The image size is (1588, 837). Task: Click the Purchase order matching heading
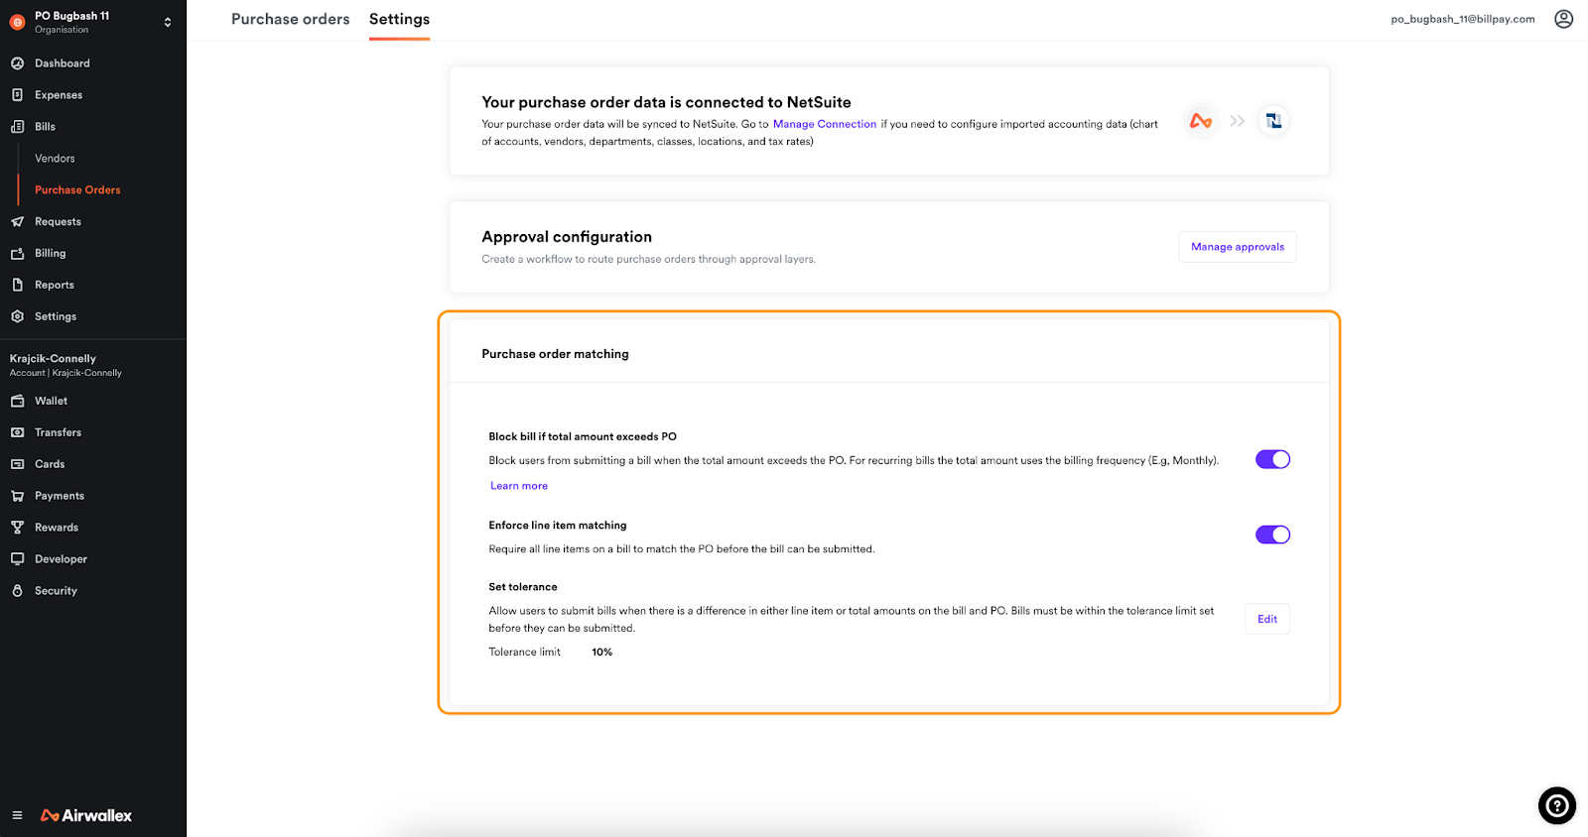[x=555, y=354]
